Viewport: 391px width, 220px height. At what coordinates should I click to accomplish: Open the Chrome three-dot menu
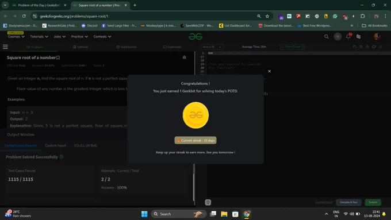(385, 16)
